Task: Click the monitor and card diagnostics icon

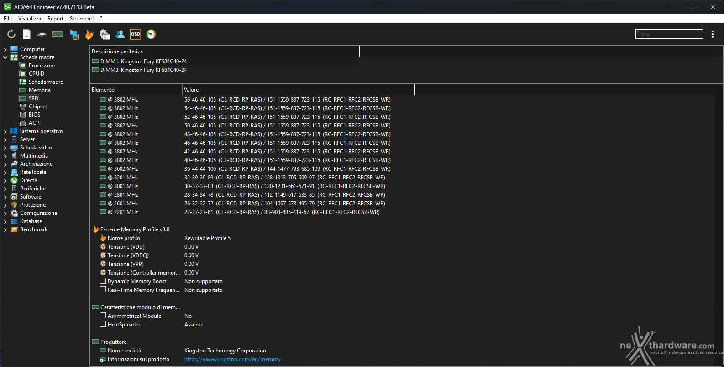Action: (73, 34)
